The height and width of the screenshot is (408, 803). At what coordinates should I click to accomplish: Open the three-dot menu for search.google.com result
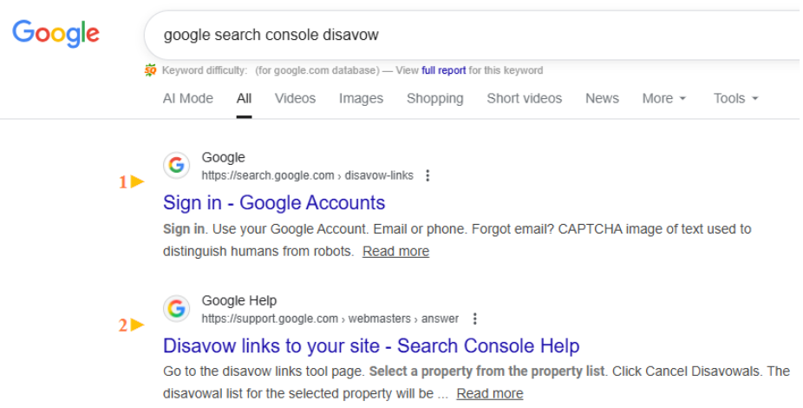(428, 175)
